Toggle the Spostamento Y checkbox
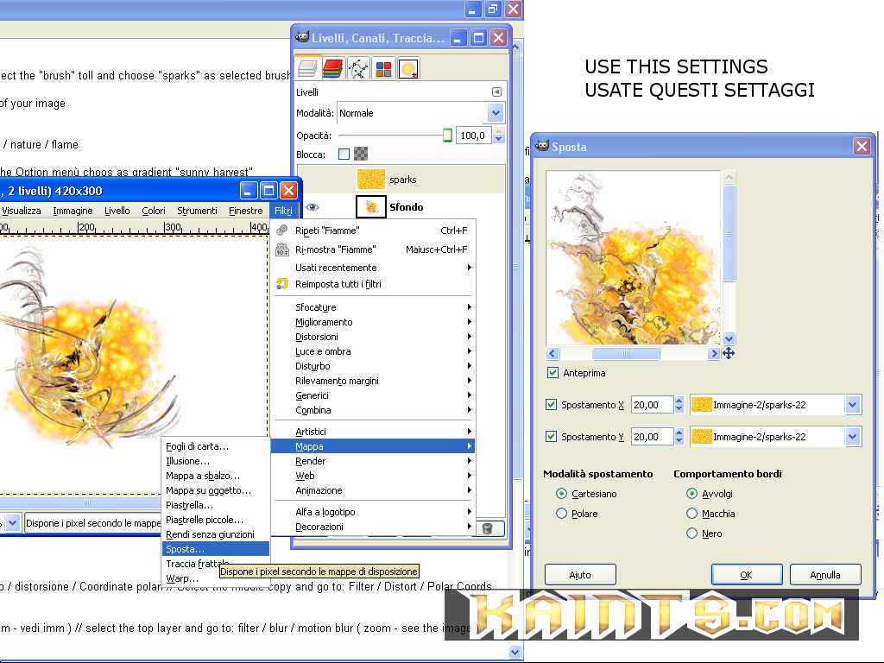The image size is (884, 663). 552,437
